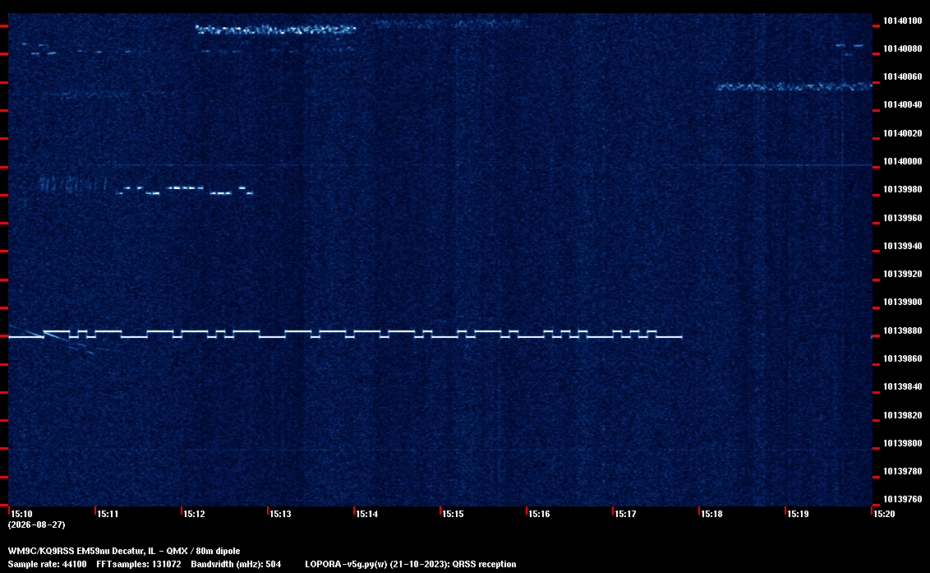Click the 15:16 time axis label

539,514
